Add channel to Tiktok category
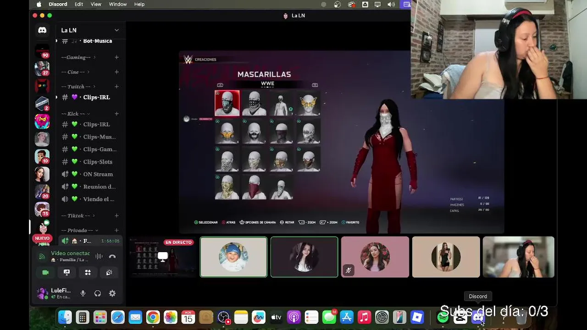The image size is (587, 330). (116, 215)
